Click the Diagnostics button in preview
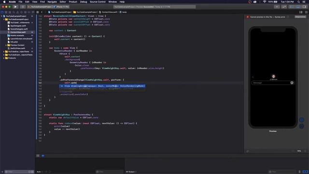309x174 pixels. pyautogui.click(x=300, y=17)
